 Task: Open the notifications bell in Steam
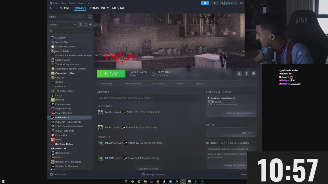click(214, 3)
